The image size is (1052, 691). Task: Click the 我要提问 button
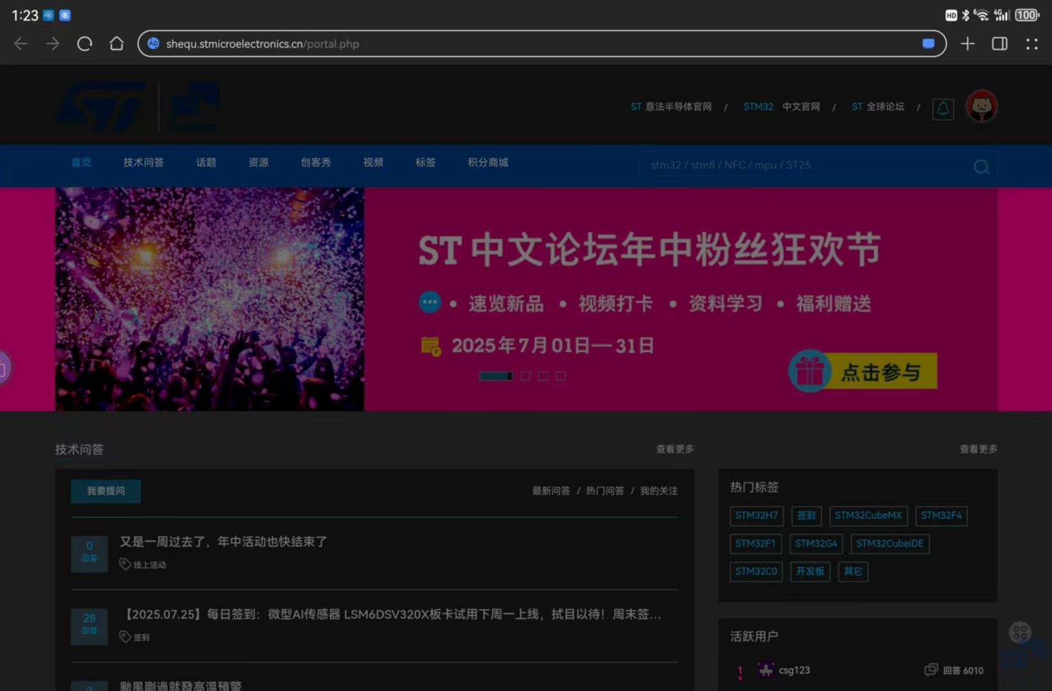click(x=106, y=491)
